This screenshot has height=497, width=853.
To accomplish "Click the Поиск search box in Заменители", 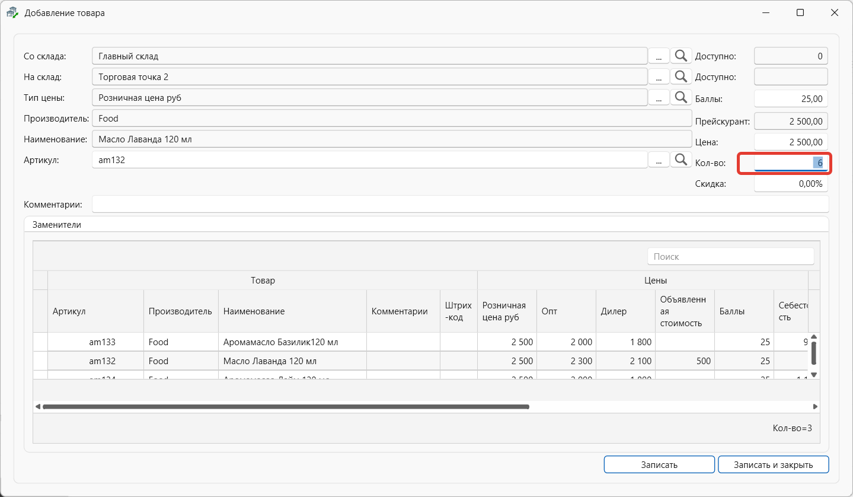I will (730, 256).
